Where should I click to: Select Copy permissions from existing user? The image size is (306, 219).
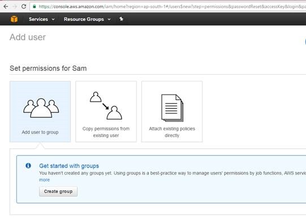click(106, 111)
